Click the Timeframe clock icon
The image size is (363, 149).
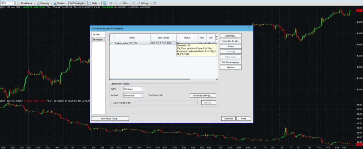tap(19, 3)
